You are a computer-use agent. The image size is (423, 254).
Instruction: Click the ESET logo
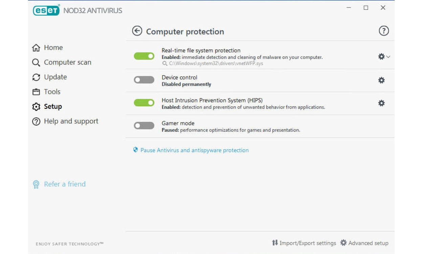point(46,10)
